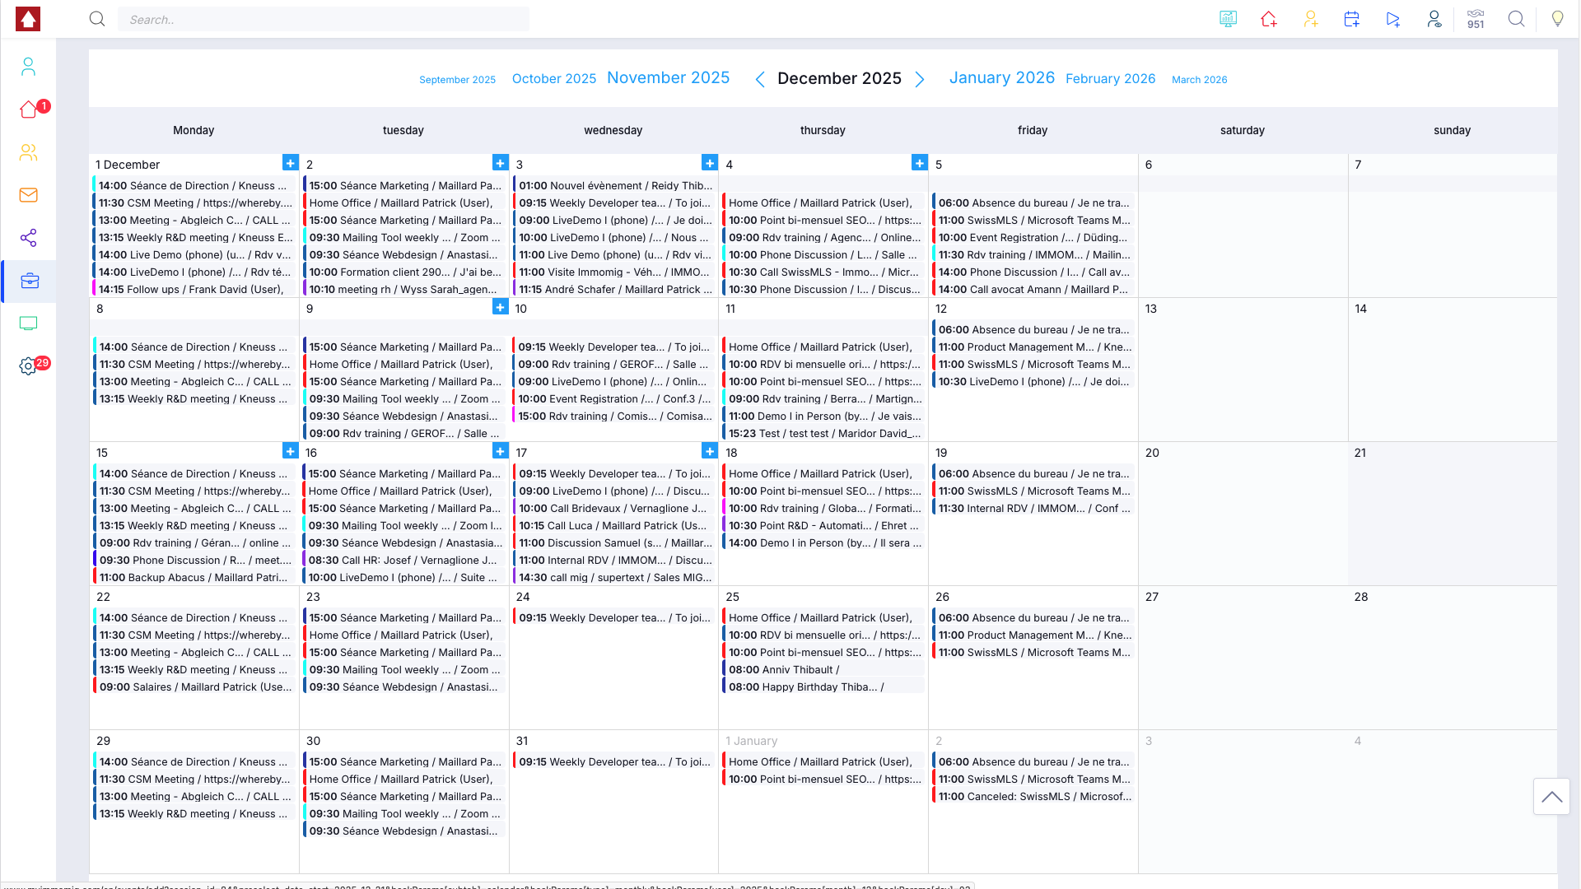Screen dimensions: 1581x889
Task: Switch to March 2026 month
Action: [1200, 80]
